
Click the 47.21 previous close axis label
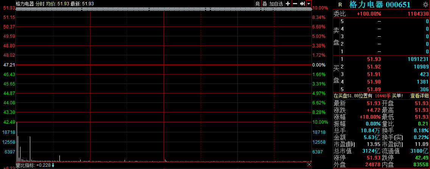pos(8,65)
